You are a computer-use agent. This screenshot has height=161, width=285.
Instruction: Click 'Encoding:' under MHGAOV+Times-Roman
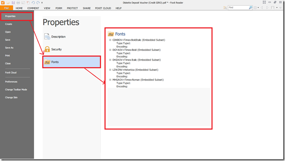[x=122, y=87]
